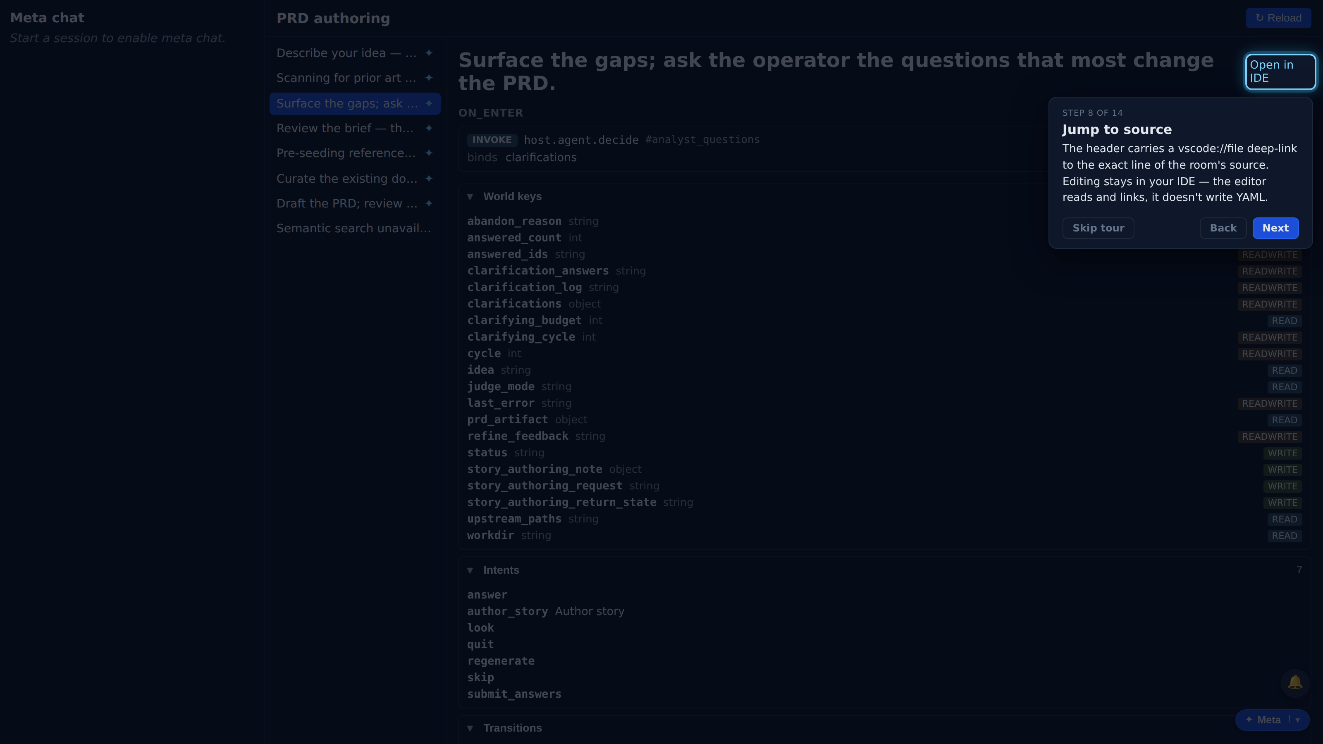Click Next in the tour popup
This screenshot has height=744, width=1323.
[1275, 228]
